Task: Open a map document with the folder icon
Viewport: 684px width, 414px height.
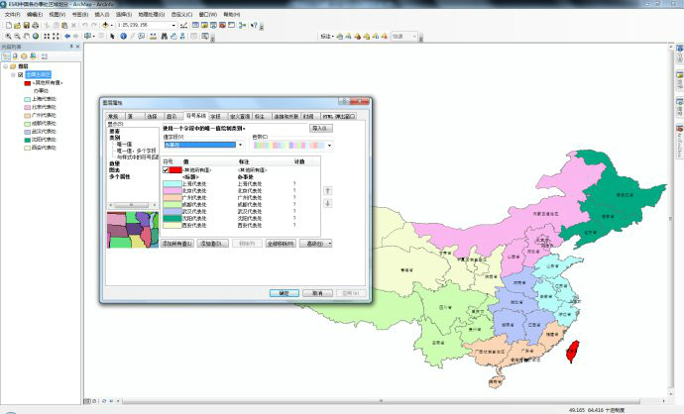Action: click(x=18, y=26)
